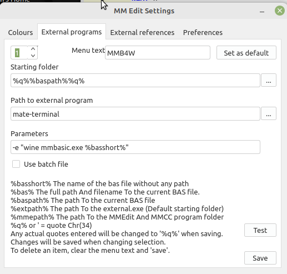Click the external program browse (...) button

click(x=269, y=113)
